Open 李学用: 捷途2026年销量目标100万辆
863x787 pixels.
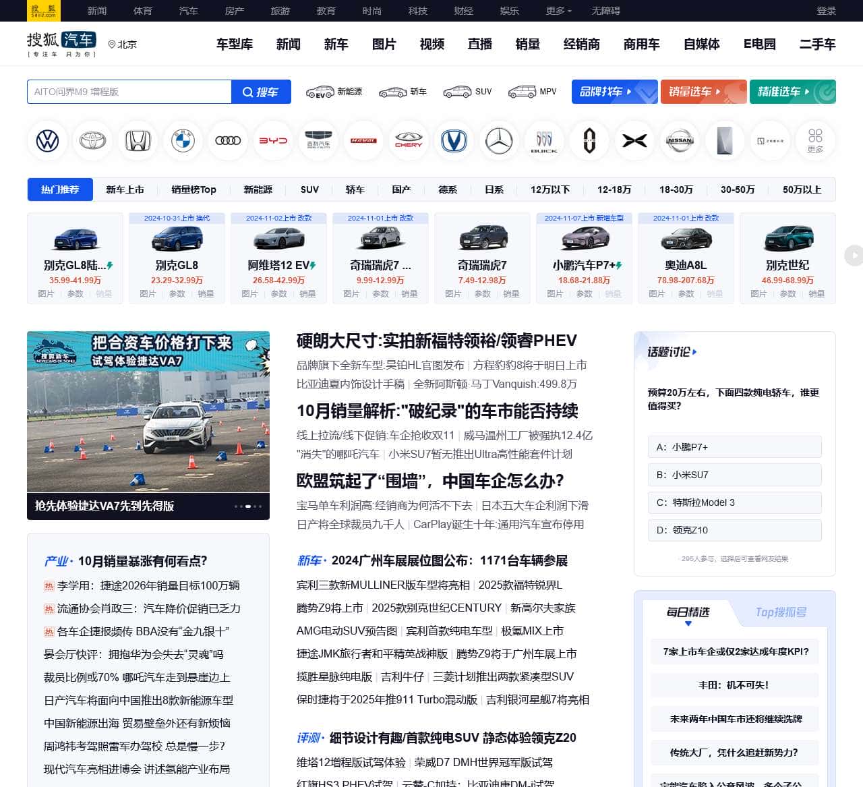tap(148, 585)
